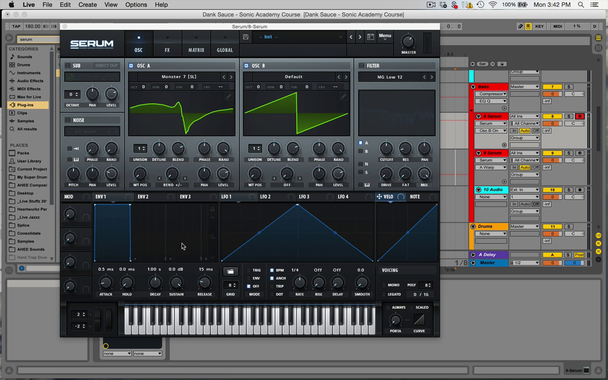Open the Serum preset browser icon
608x380 pixels.
point(370,37)
